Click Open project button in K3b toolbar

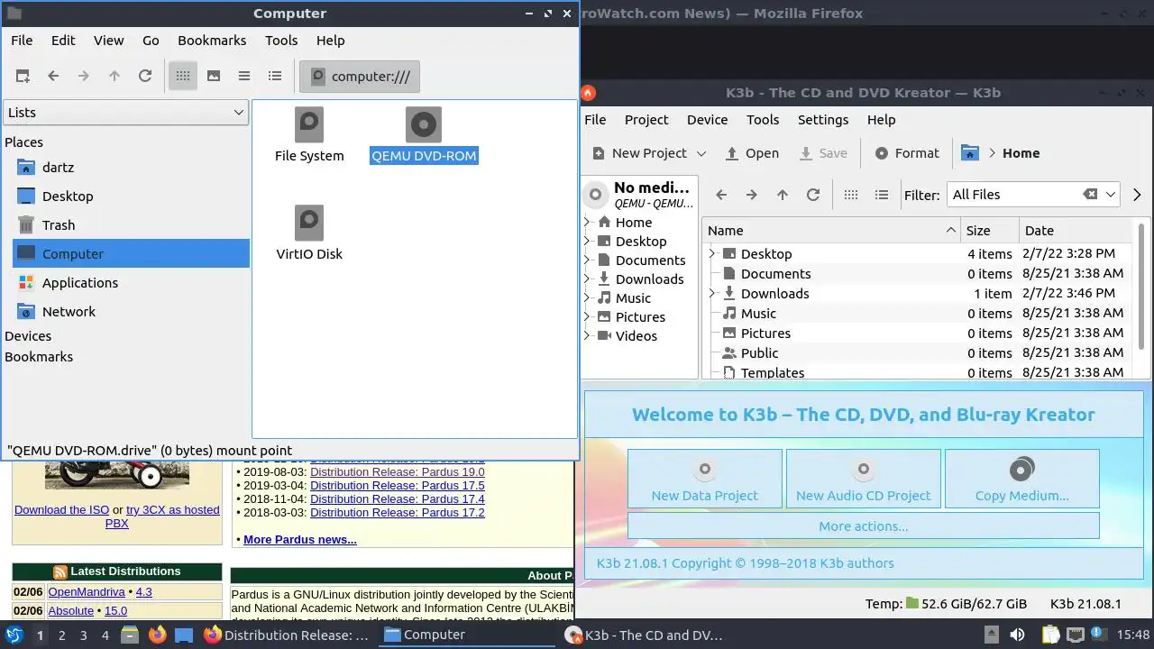click(752, 153)
